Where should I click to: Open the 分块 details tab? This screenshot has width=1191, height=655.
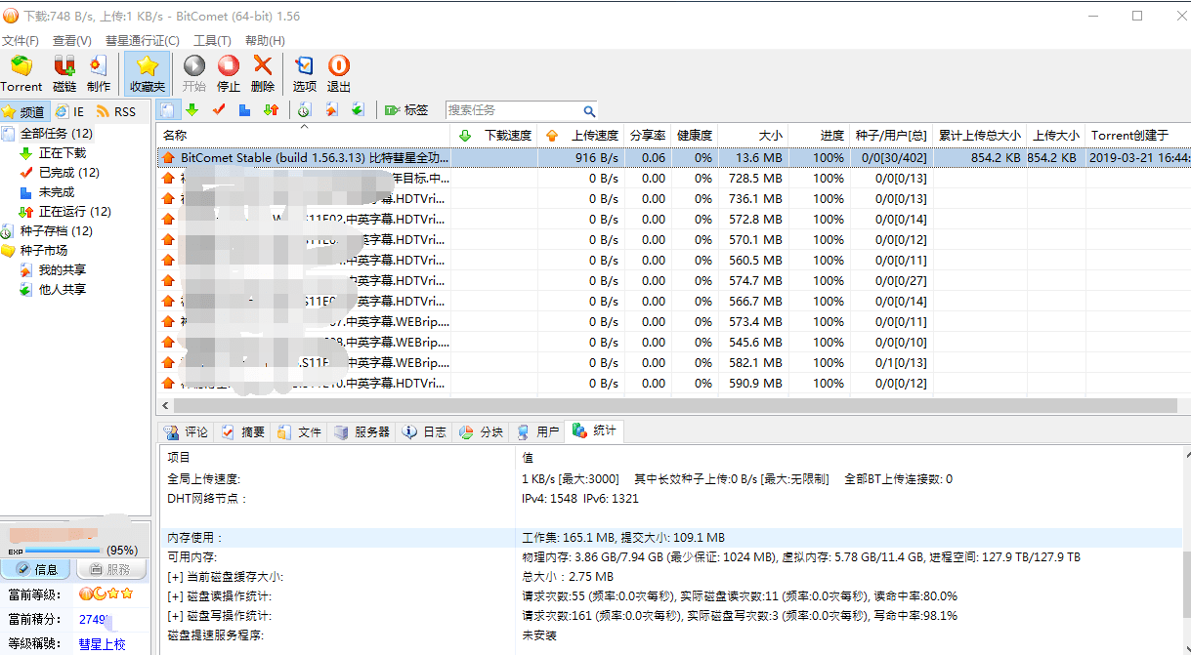pos(482,431)
